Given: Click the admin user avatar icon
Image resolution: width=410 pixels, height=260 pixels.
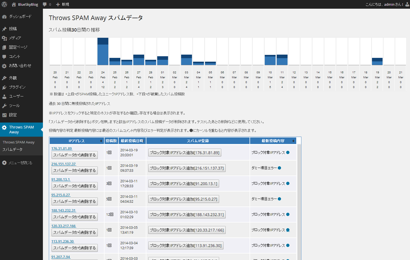Looking at the screenshot, I should [407, 4].
